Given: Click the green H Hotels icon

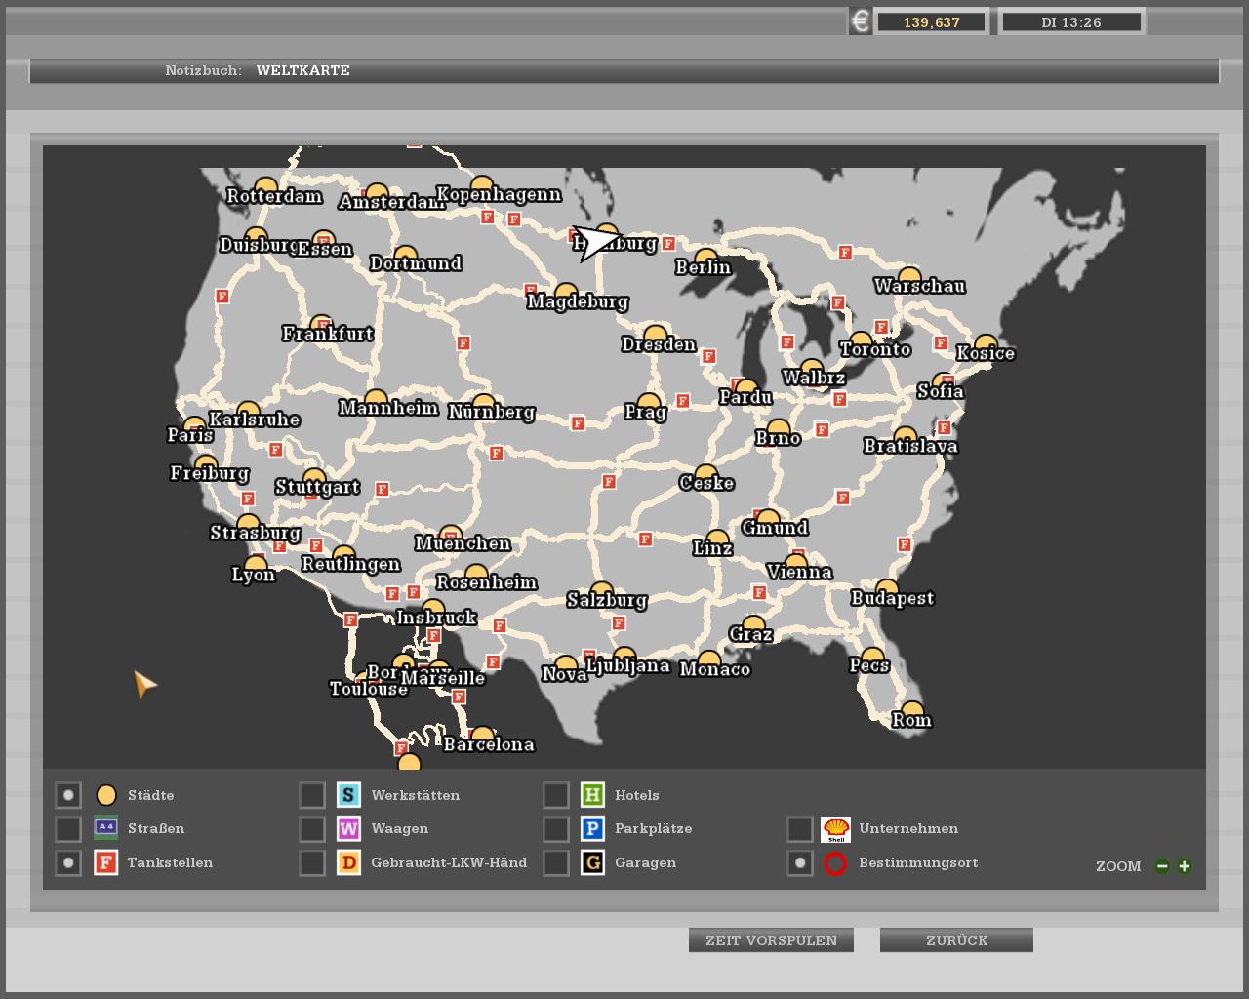Looking at the screenshot, I should pyautogui.click(x=592, y=795).
